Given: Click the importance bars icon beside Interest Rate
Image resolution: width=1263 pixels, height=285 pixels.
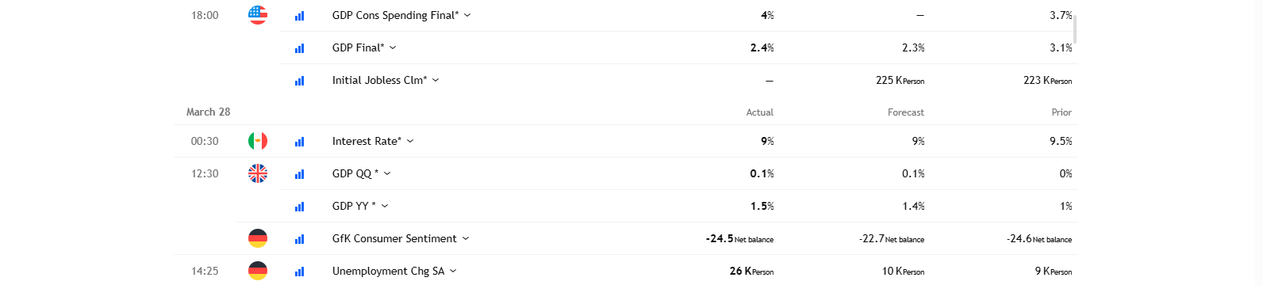Looking at the screenshot, I should tap(299, 142).
